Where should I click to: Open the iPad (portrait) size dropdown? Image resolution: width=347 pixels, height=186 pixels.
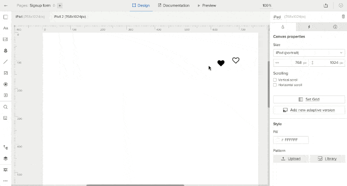[x=309, y=53]
